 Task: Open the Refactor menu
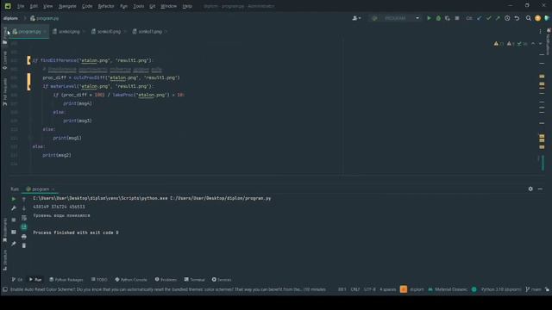tap(106, 6)
